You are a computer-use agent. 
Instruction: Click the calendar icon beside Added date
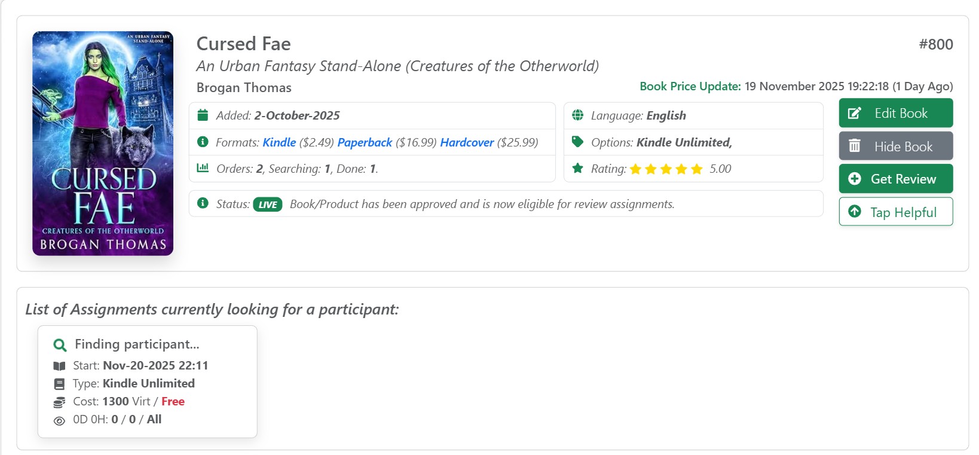point(203,115)
